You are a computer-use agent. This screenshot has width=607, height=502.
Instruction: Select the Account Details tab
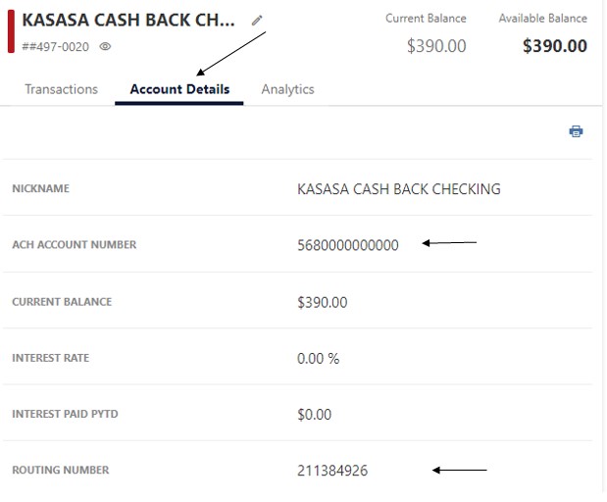point(179,89)
